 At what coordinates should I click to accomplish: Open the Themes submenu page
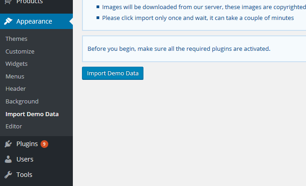[16, 39]
